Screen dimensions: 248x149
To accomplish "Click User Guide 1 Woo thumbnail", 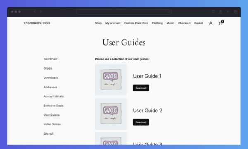I will tap(111, 79).
